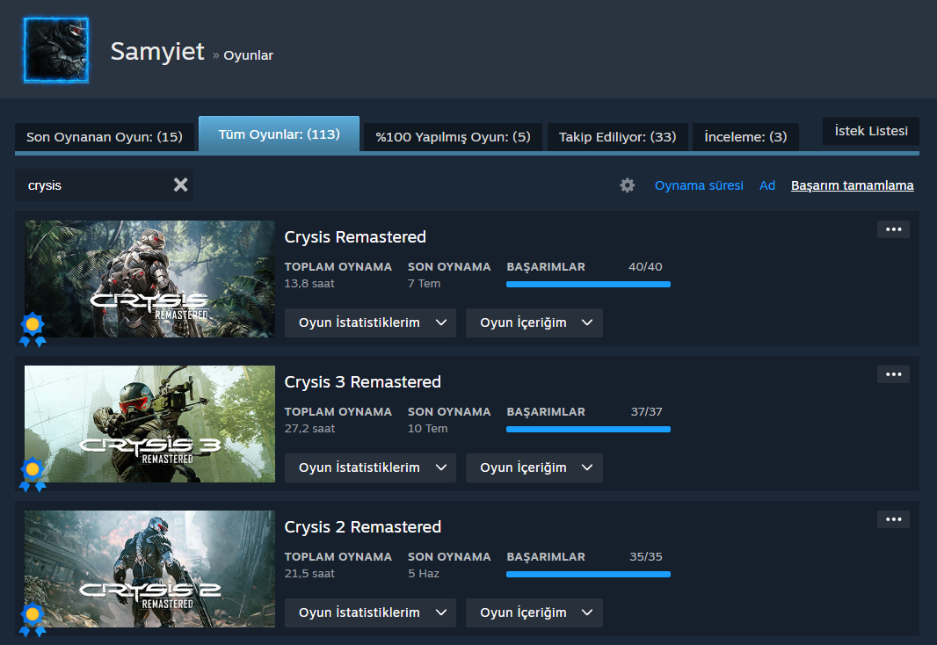Expand Oyun İçeriğim for Crysis Remastered
This screenshot has width=937, height=645.
pos(534,322)
